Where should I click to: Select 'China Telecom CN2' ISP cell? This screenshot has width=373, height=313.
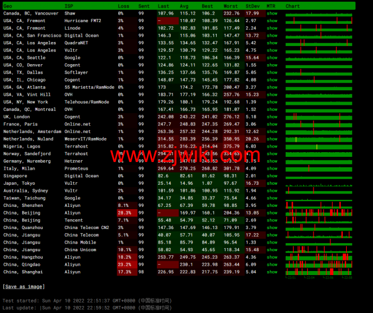pos(87,228)
